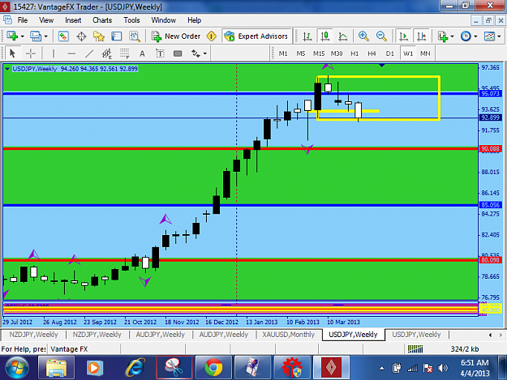
Task: Switch to M1 timeframe
Action: 283,53
